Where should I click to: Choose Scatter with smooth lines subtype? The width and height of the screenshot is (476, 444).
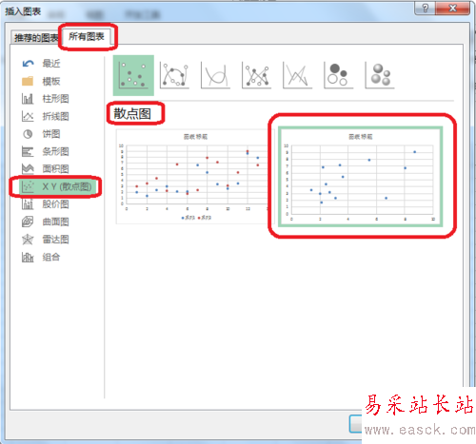coord(215,75)
